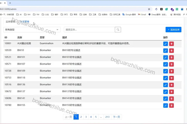
Task: Edit the BM10 entity
Action: point(165,51)
